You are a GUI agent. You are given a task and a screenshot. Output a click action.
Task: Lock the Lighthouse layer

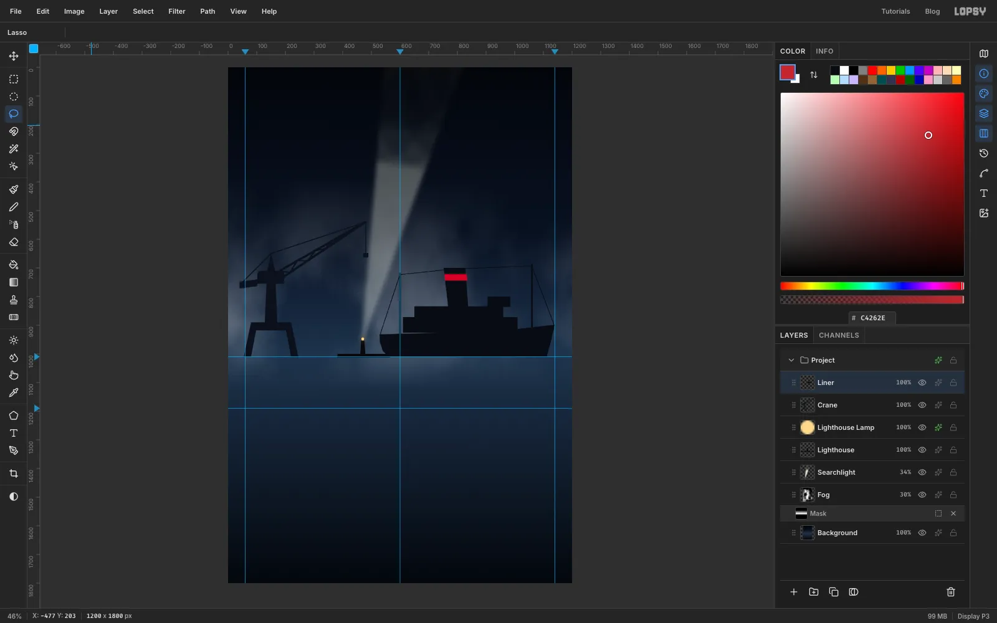coord(953,450)
